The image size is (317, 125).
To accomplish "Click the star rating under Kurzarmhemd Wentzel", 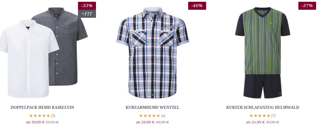I will [150, 116].
